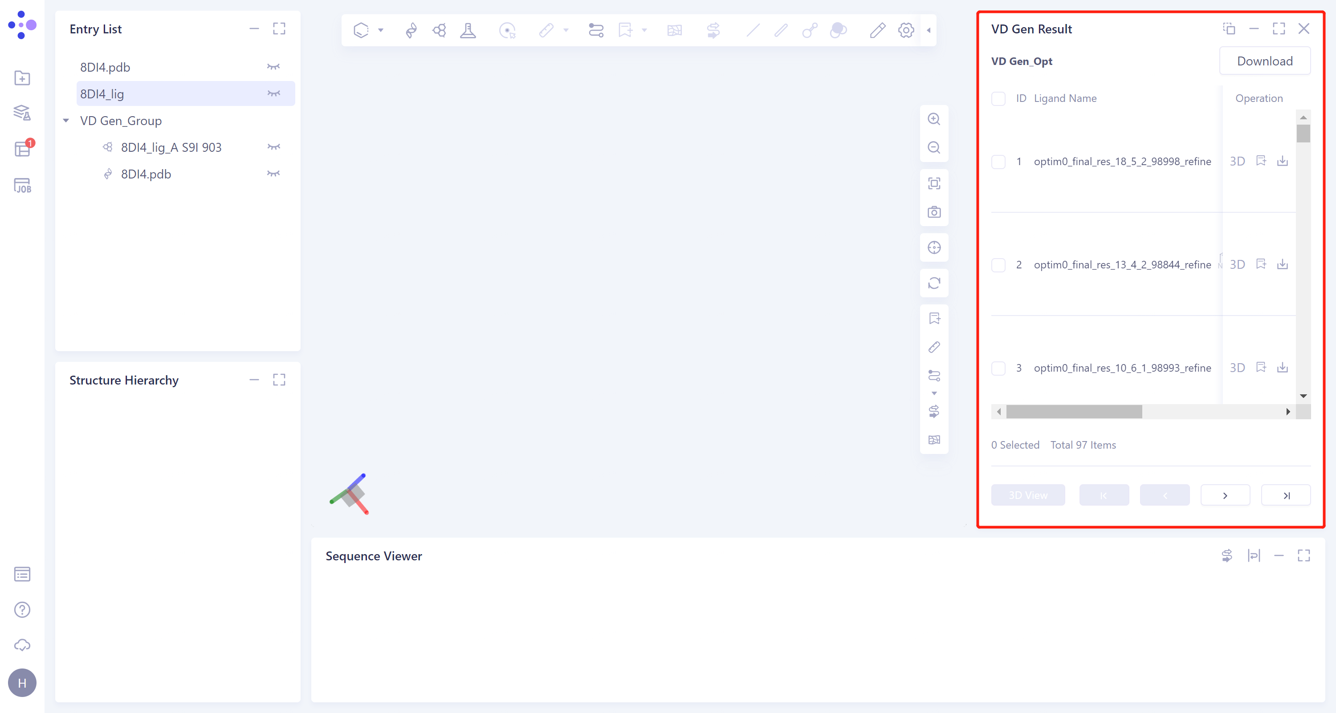This screenshot has height=713, width=1336.
Task: Tick the select-all header checkbox
Action: pyautogui.click(x=998, y=98)
